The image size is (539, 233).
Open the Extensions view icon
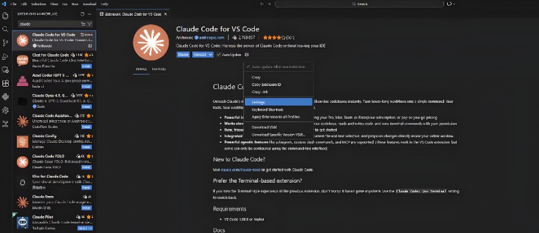(x=5, y=83)
